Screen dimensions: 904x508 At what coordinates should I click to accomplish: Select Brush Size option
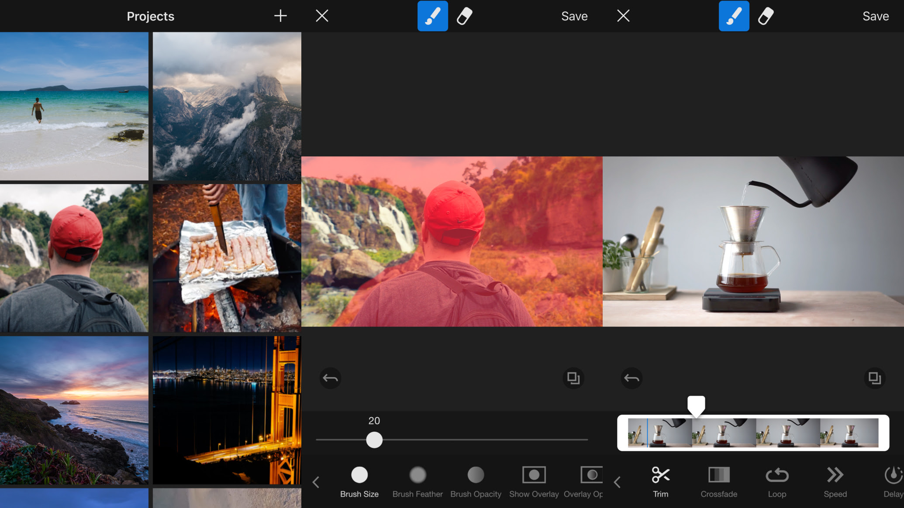pyautogui.click(x=359, y=482)
